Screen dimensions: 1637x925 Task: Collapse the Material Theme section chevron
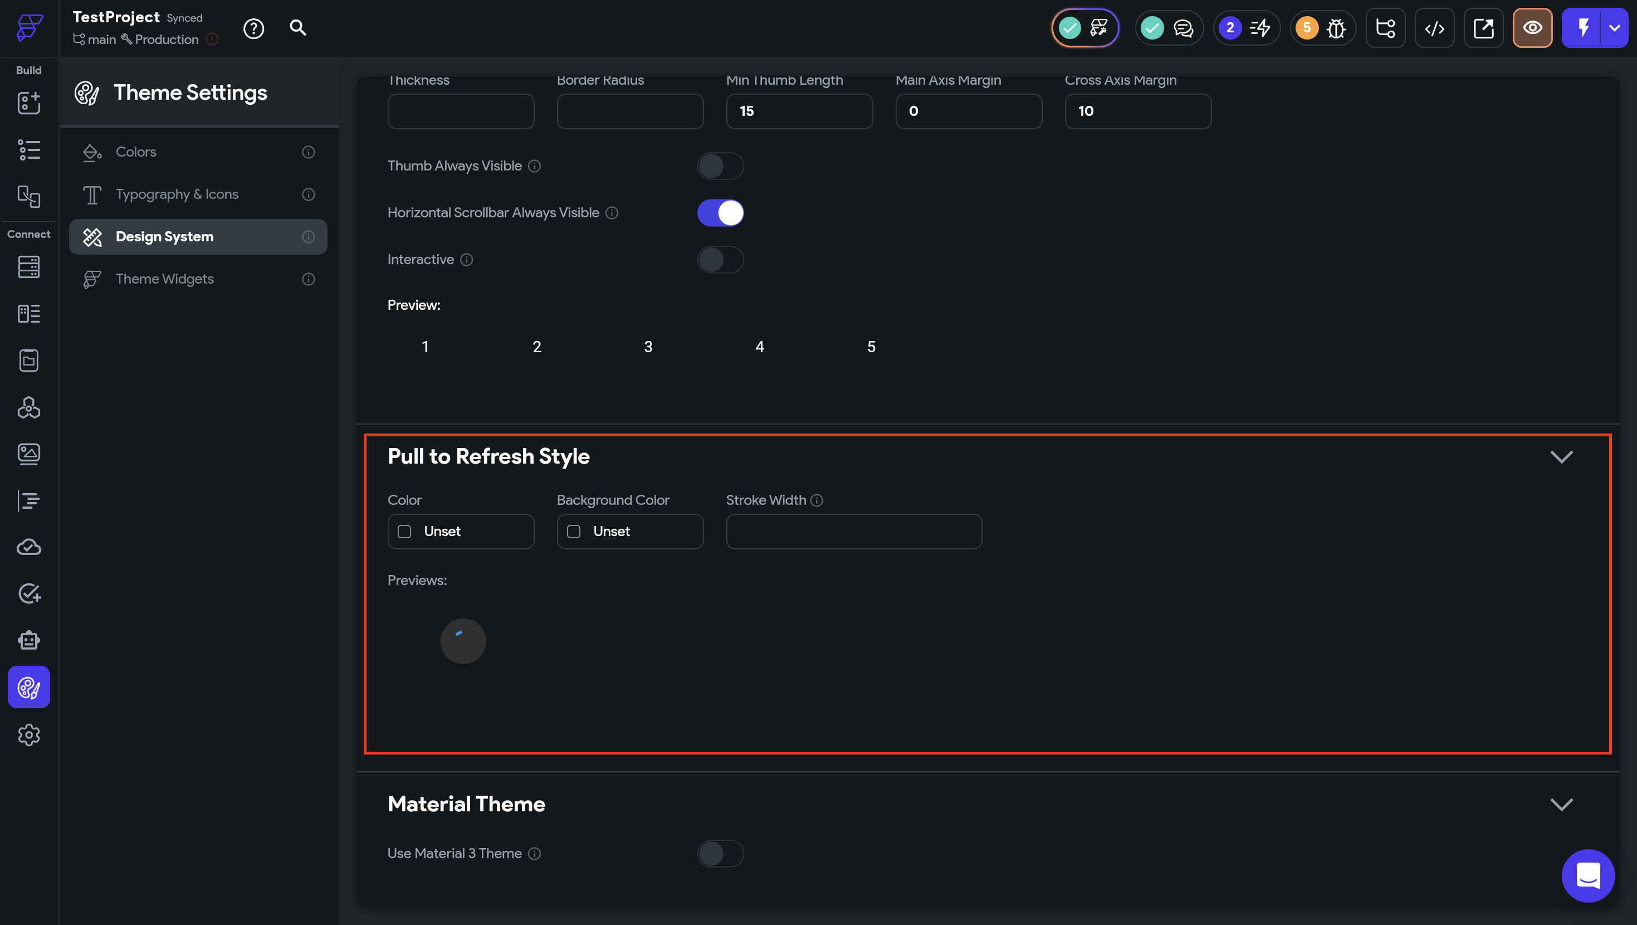pyautogui.click(x=1561, y=804)
